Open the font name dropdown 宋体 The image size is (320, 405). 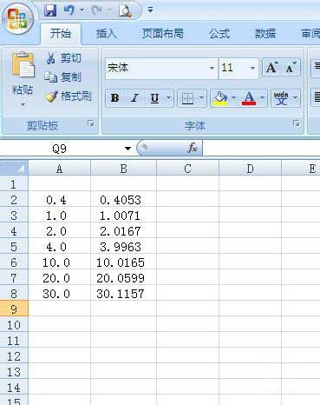tap(212, 68)
